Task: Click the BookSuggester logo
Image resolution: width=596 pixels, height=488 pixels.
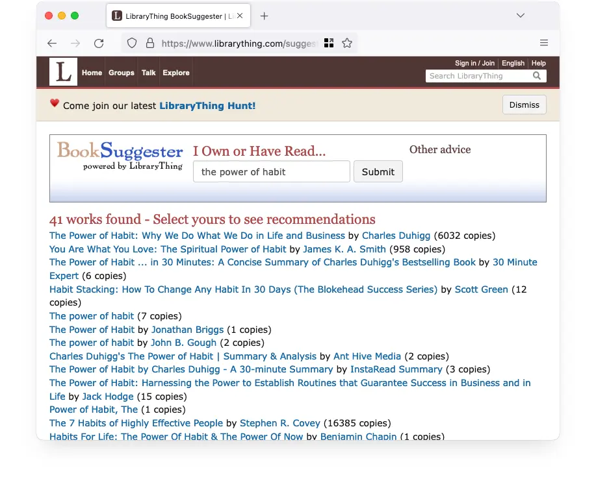Action: [x=120, y=155]
